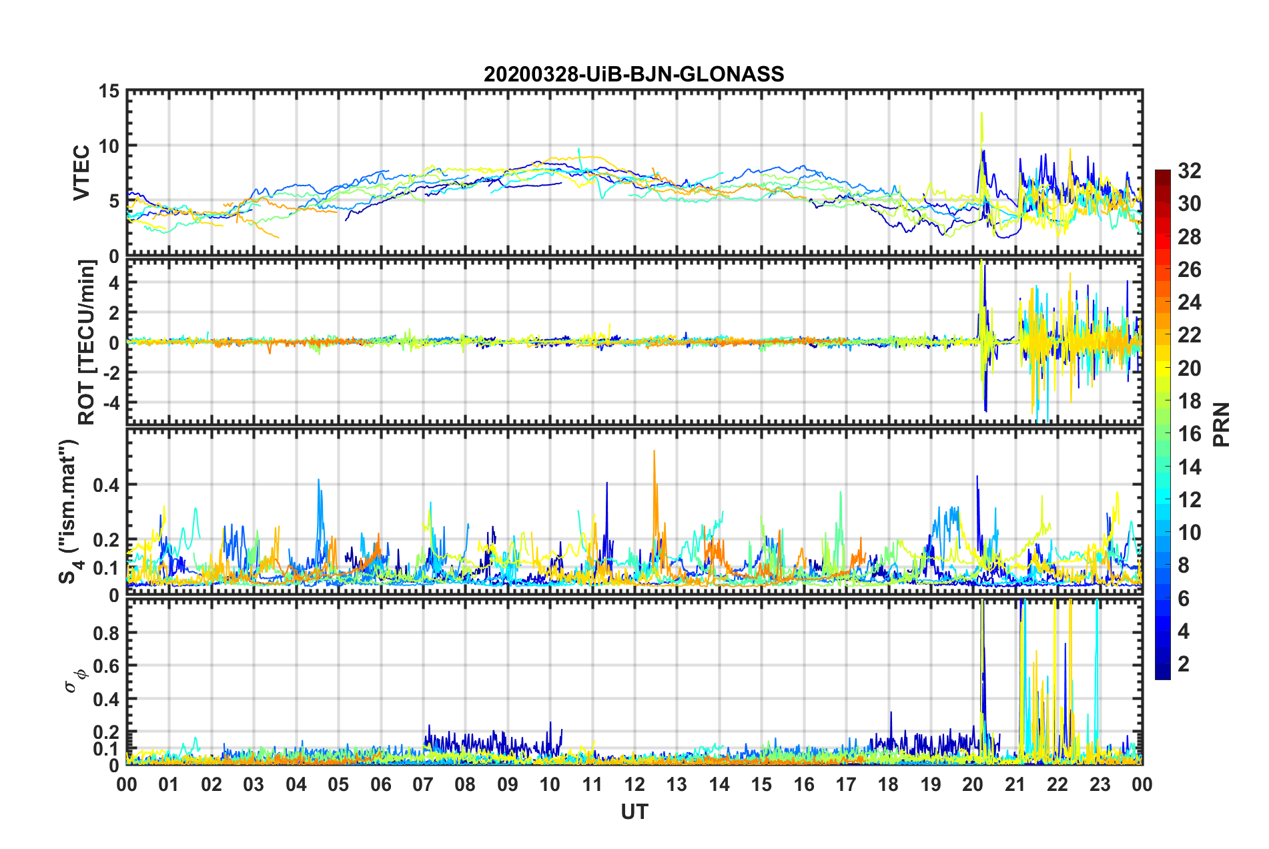Click the ROT [TECU/min] axis label
The height and width of the screenshot is (849, 1269).
pyautogui.click(x=87, y=342)
